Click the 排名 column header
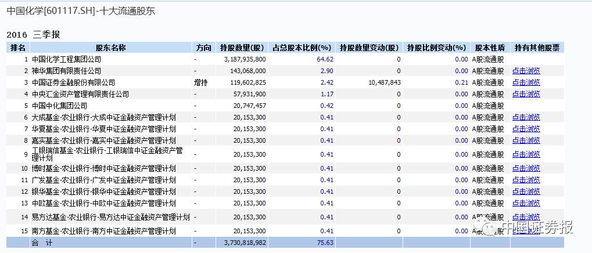This screenshot has height=253, width=592. point(18,48)
